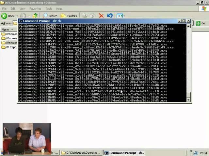
Task: Click the kb902400 file line in console
Action: click(x=93, y=26)
